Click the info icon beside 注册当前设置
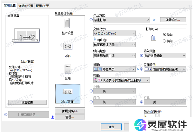Viewport: 193px width, 133px height. [x=6, y=115]
